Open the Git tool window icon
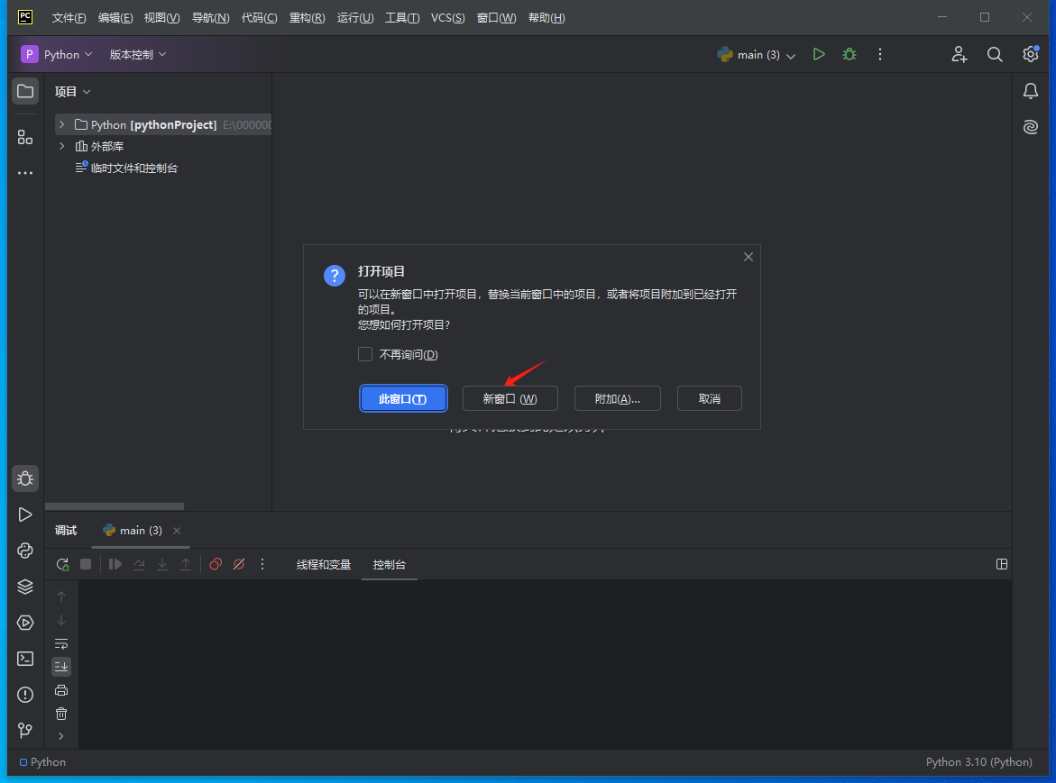 pos(25,731)
